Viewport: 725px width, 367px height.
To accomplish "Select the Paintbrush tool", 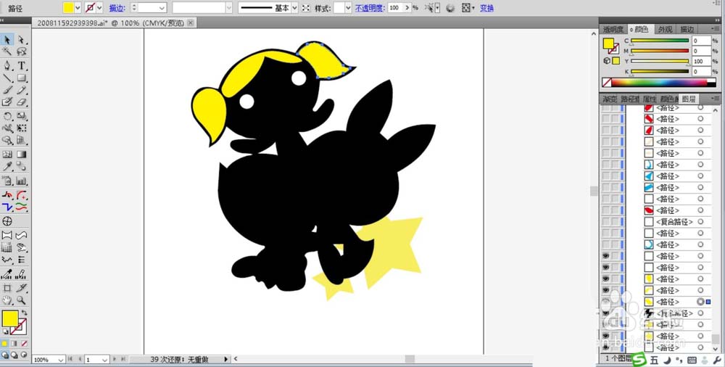I will coord(7,90).
